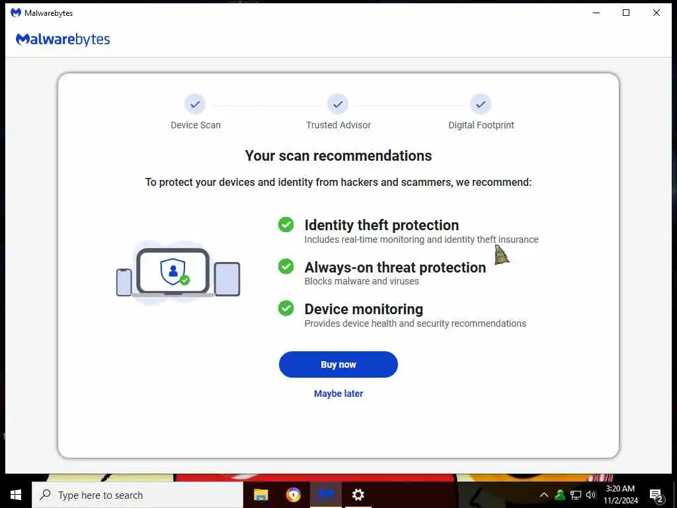Viewport: 677px width, 508px height.
Task: Click 'Provides device health and security recommendations' text
Action: point(415,323)
